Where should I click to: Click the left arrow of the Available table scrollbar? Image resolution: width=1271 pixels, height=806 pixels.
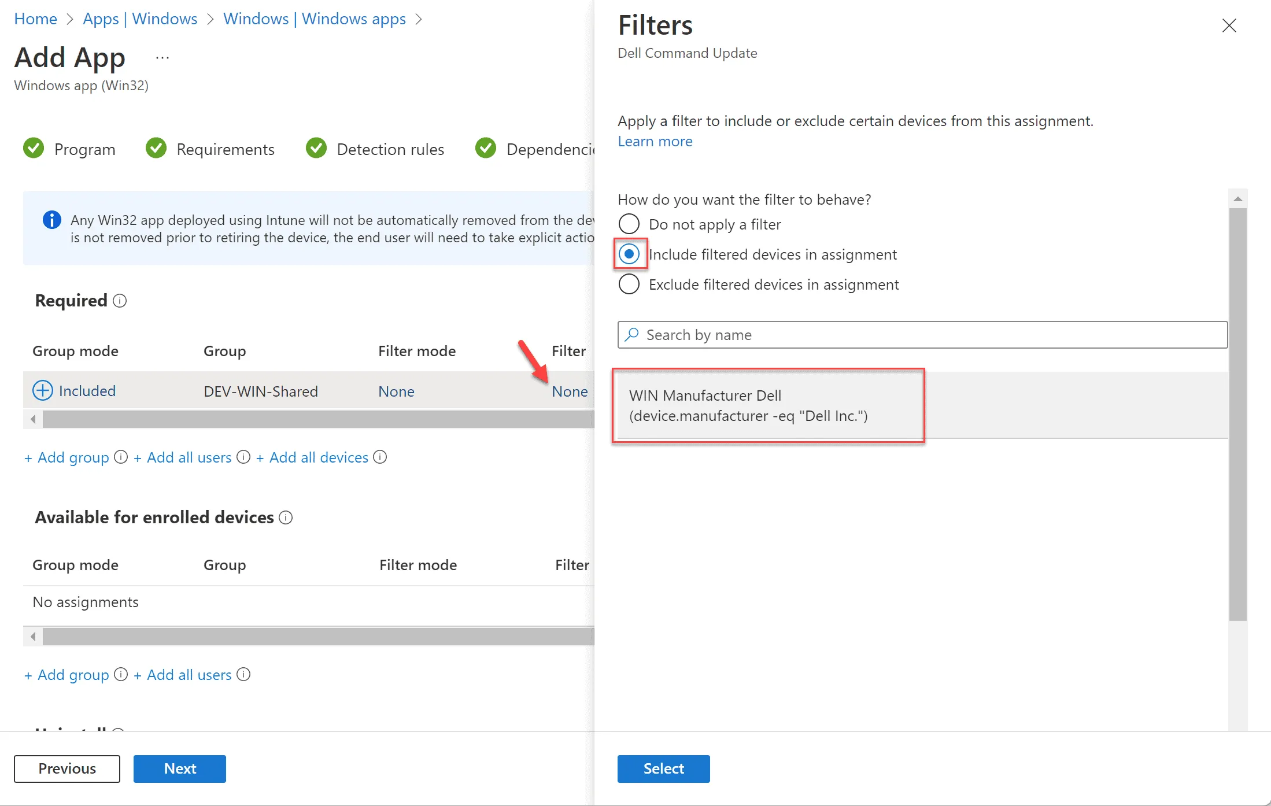click(x=33, y=637)
